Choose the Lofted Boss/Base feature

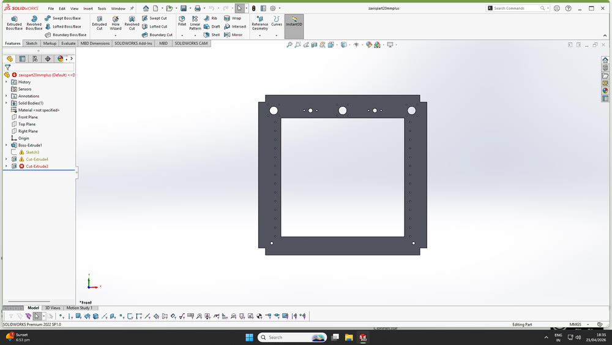(62, 26)
